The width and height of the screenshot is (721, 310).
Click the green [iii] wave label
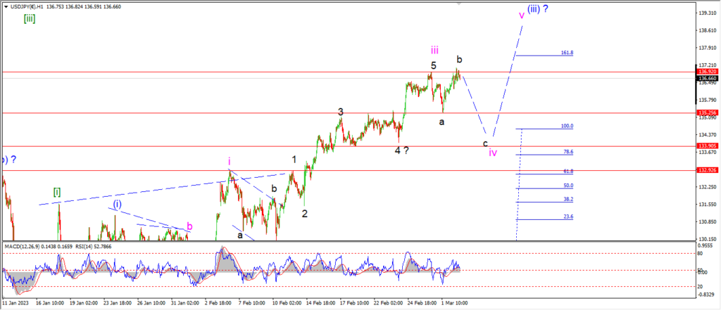pos(30,19)
